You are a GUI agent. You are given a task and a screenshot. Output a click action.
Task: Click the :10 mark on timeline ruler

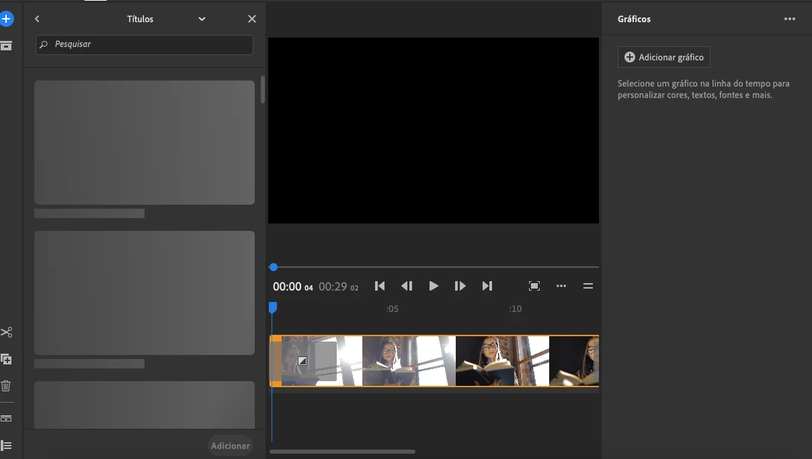(515, 309)
